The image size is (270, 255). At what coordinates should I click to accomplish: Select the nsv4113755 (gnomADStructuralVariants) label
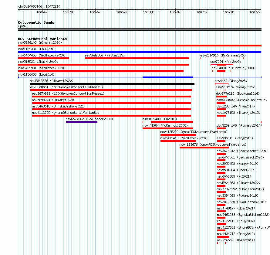pyautogui.click(x=66, y=113)
